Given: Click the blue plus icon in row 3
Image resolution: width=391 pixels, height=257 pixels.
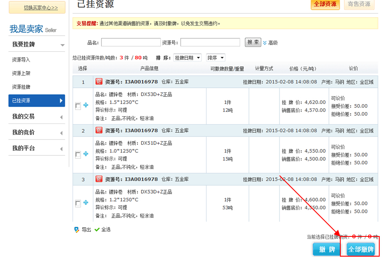Looking at the screenshot, I should tap(86, 203).
